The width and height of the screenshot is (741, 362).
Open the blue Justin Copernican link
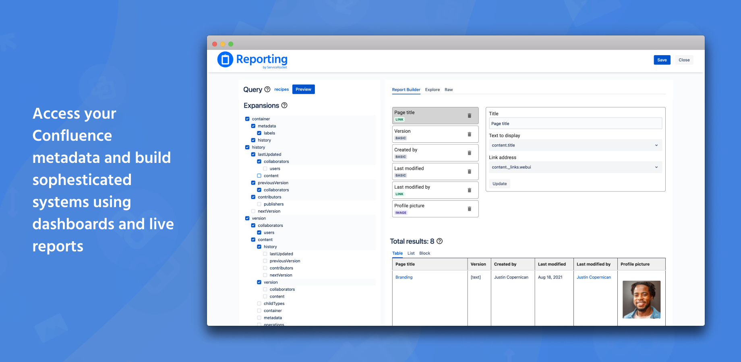point(594,277)
